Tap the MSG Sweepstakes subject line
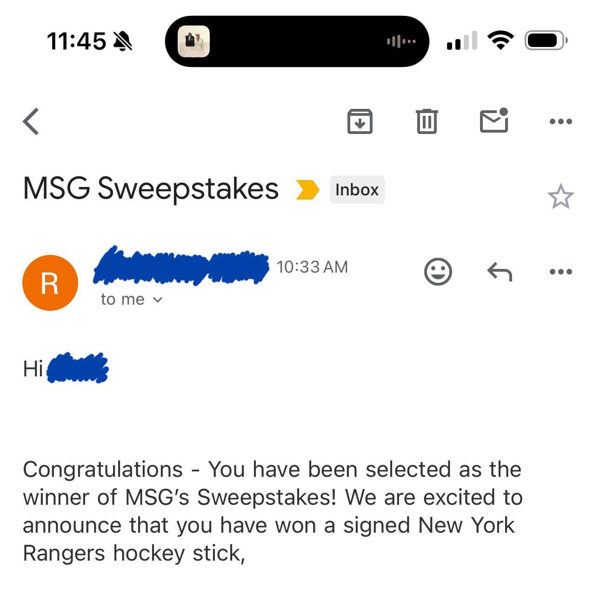Viewport: 600px width, 602px height. click(151, 189)
